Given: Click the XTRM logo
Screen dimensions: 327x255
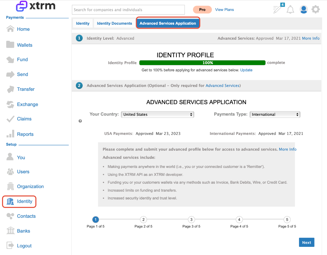Looking at the screenshot, I should click(36, 6).
